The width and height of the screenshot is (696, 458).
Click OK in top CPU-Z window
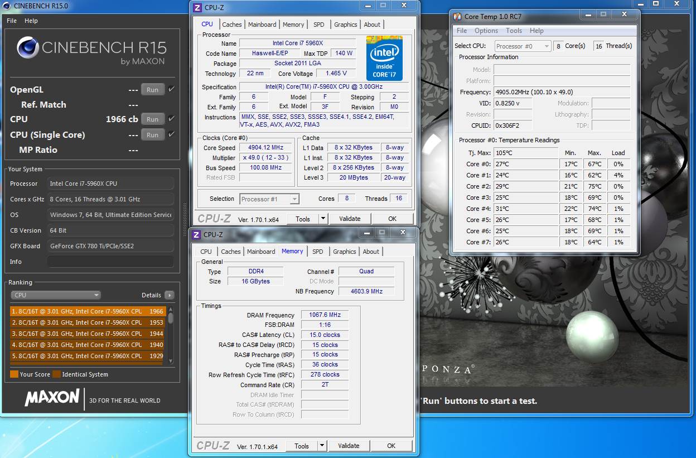coord(393,219)
